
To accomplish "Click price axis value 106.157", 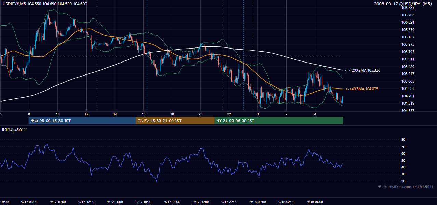I will click(408, 37).
